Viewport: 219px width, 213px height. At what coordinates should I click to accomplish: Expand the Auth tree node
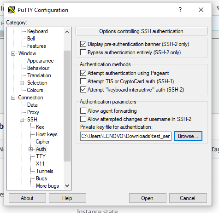(x=31, y=149)
